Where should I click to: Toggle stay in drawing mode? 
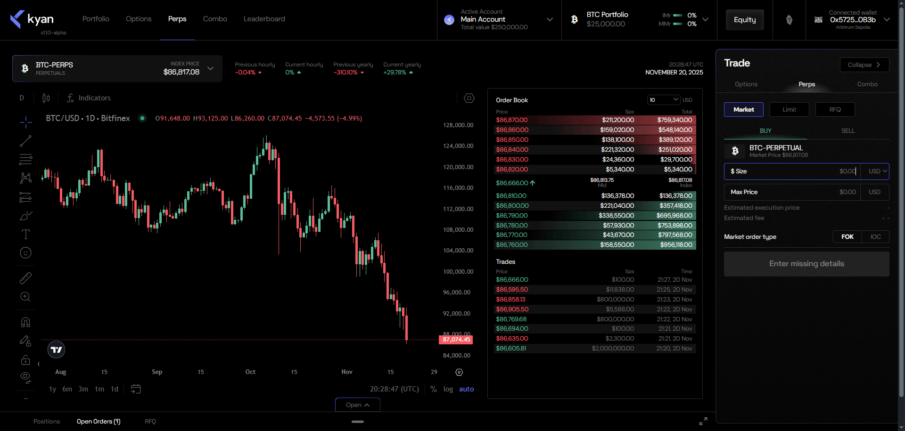tap(26, 341)
